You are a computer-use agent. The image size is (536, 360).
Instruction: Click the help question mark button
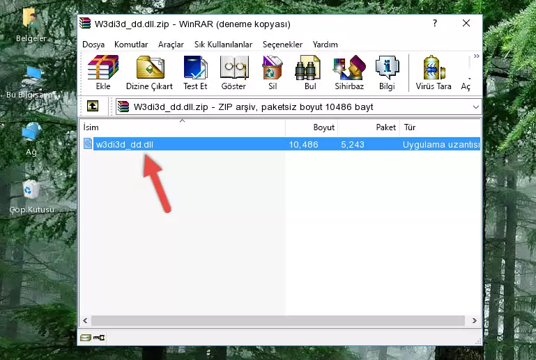(x=435, y=23)
